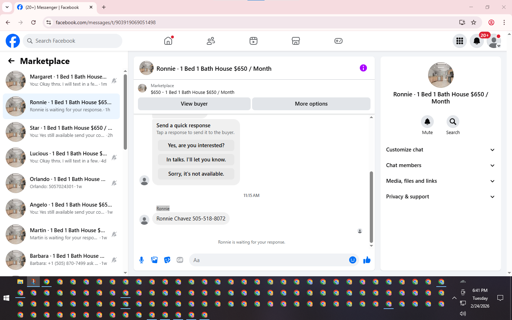
Task: Click the message input field 'Aa'
Action: [x=268, y=260]
